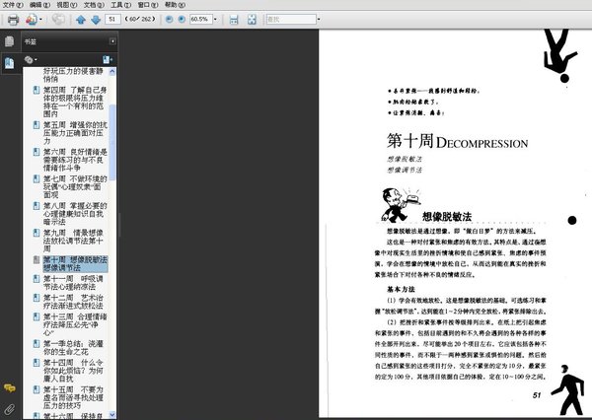Select bookmark 第五周 增强你的抗压能力
The height and width of the screenshot is (420, 592).
(75, 133)
